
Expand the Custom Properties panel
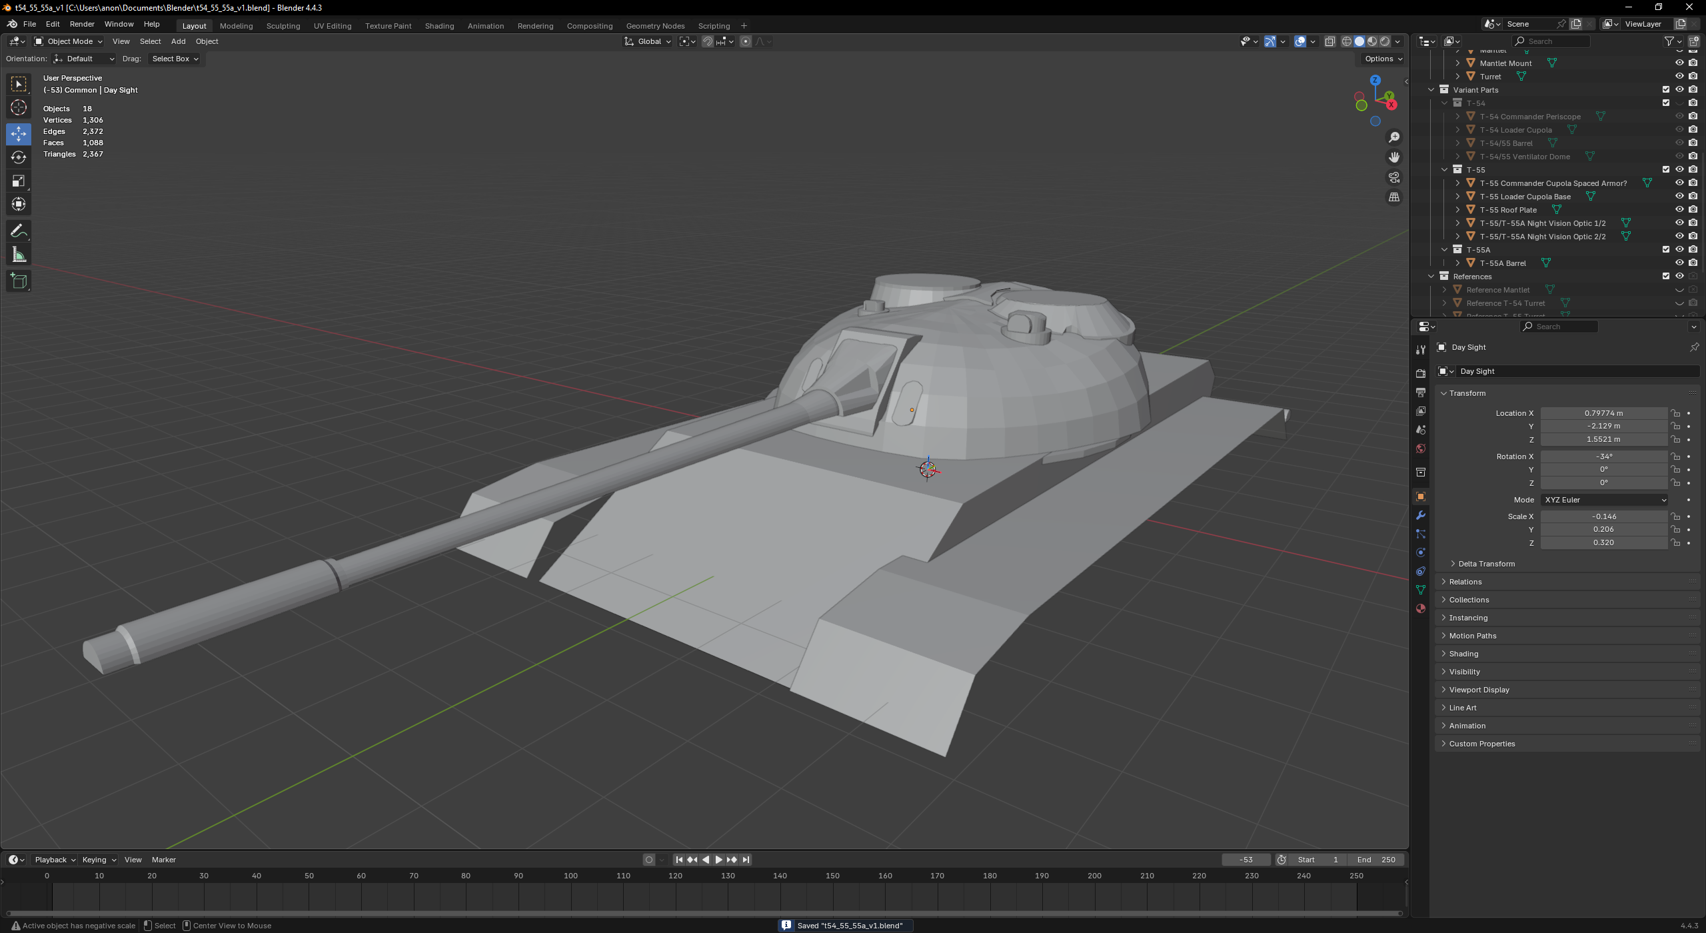tap(1481, 744)
